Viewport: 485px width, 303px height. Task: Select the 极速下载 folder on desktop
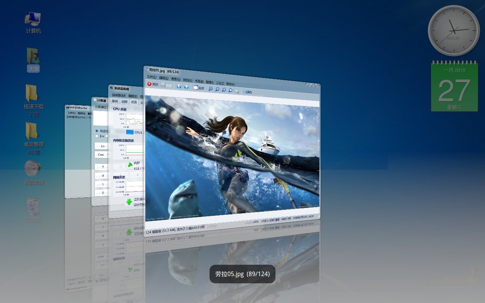coord(34,100)
